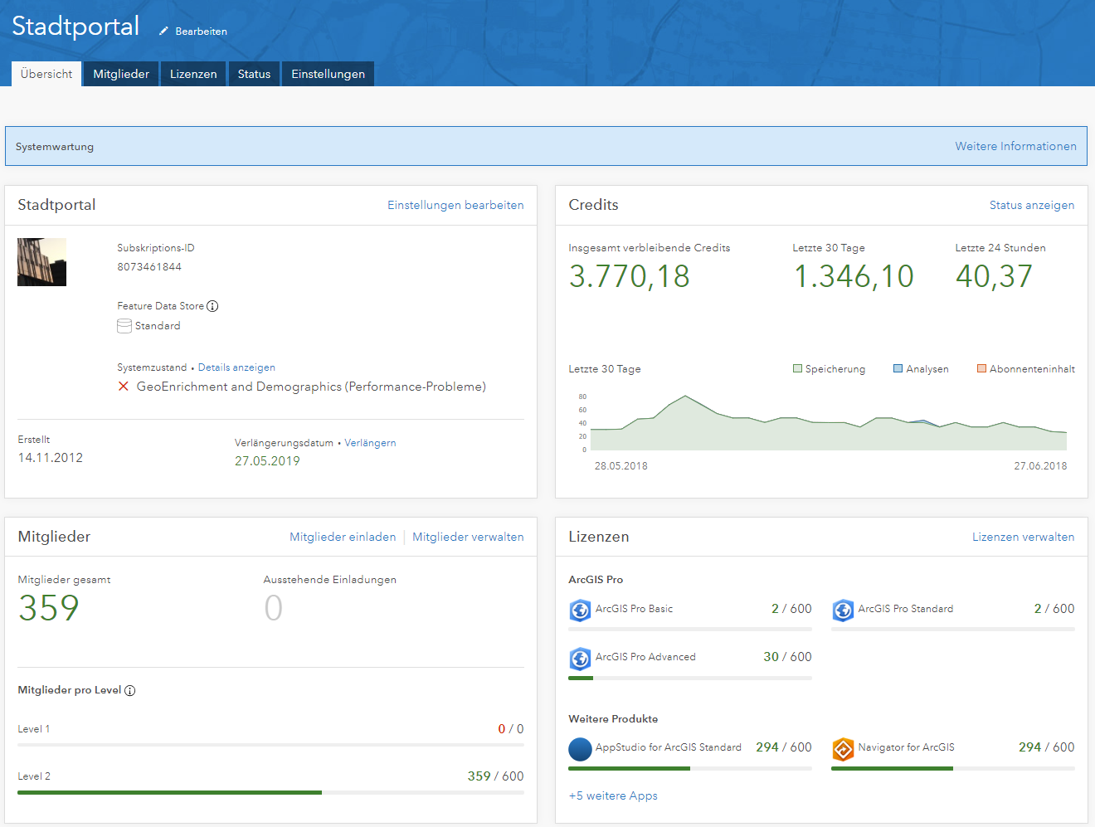Click the Verlängern link
Screen dimensions: 1095x827
tap(370, 443)
